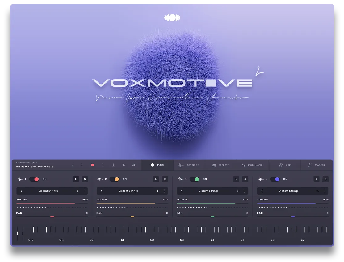Click the Voxmotive logo at top
344x262 pixels.
[172, 18]
